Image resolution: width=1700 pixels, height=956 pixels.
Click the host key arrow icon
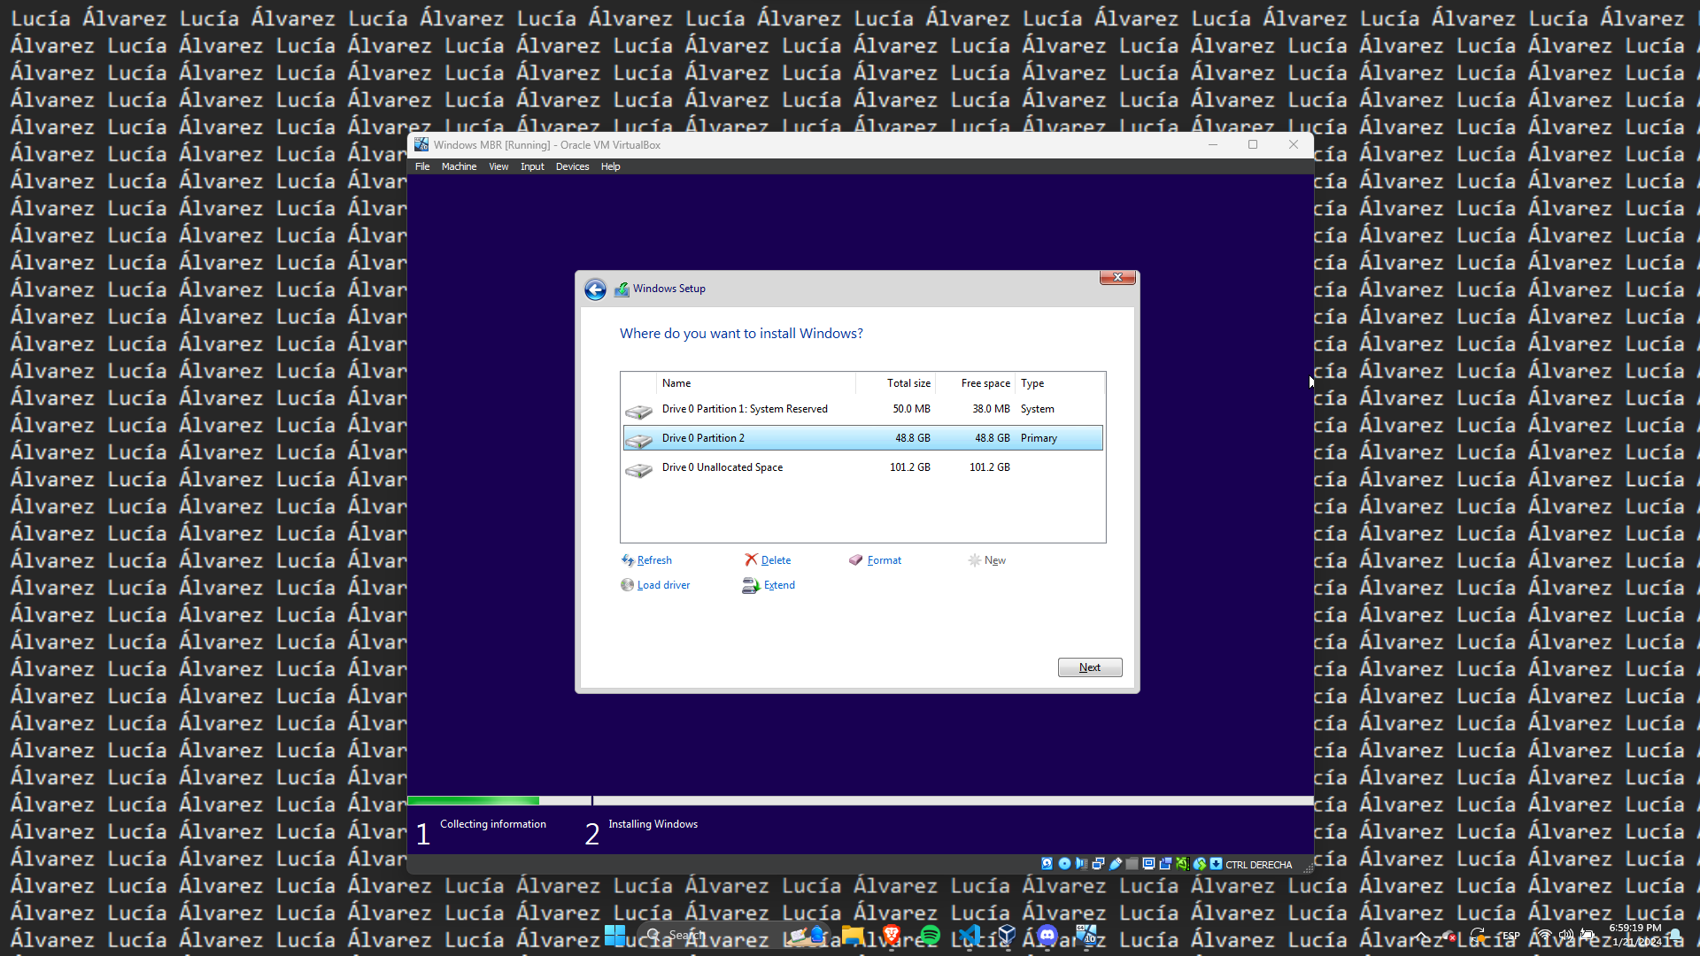(x=1216, y=864)
